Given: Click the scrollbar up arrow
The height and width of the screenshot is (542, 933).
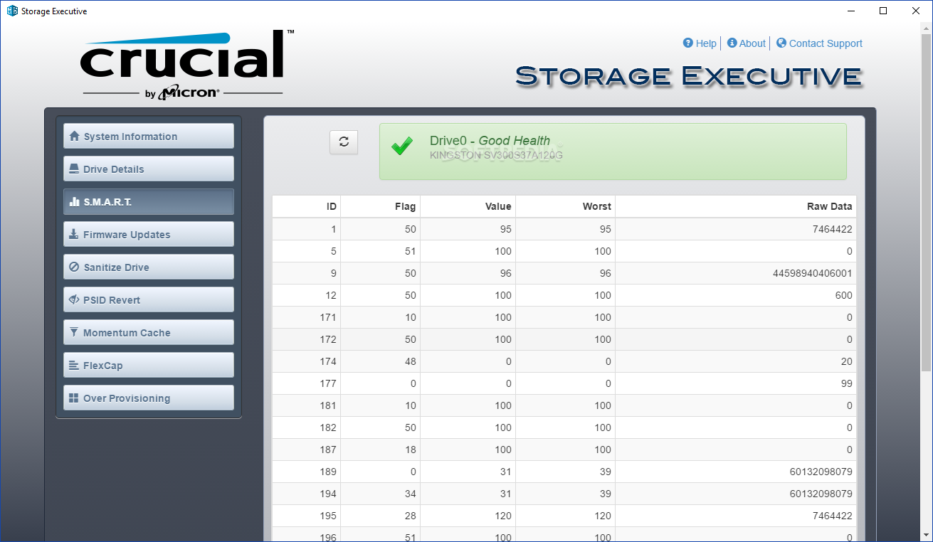Looking at the screenshot, I should tap(926, 28).
